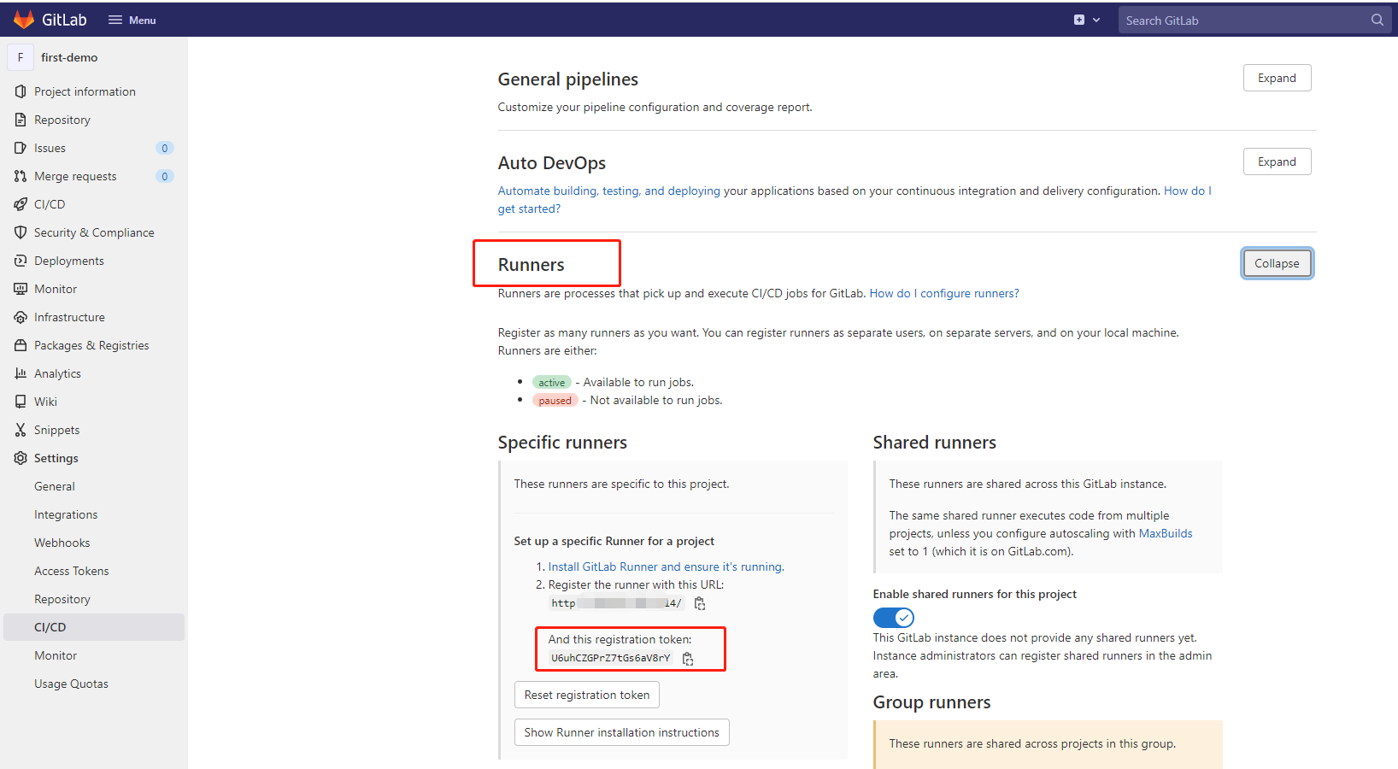The width and height of the screenshot is (1398, 769).
Task: Click the Merge requests sidebar icon
Action: coord(21,176)
